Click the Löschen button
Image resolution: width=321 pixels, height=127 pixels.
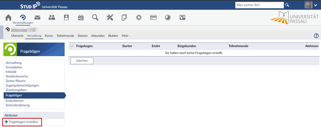(82, 61)
